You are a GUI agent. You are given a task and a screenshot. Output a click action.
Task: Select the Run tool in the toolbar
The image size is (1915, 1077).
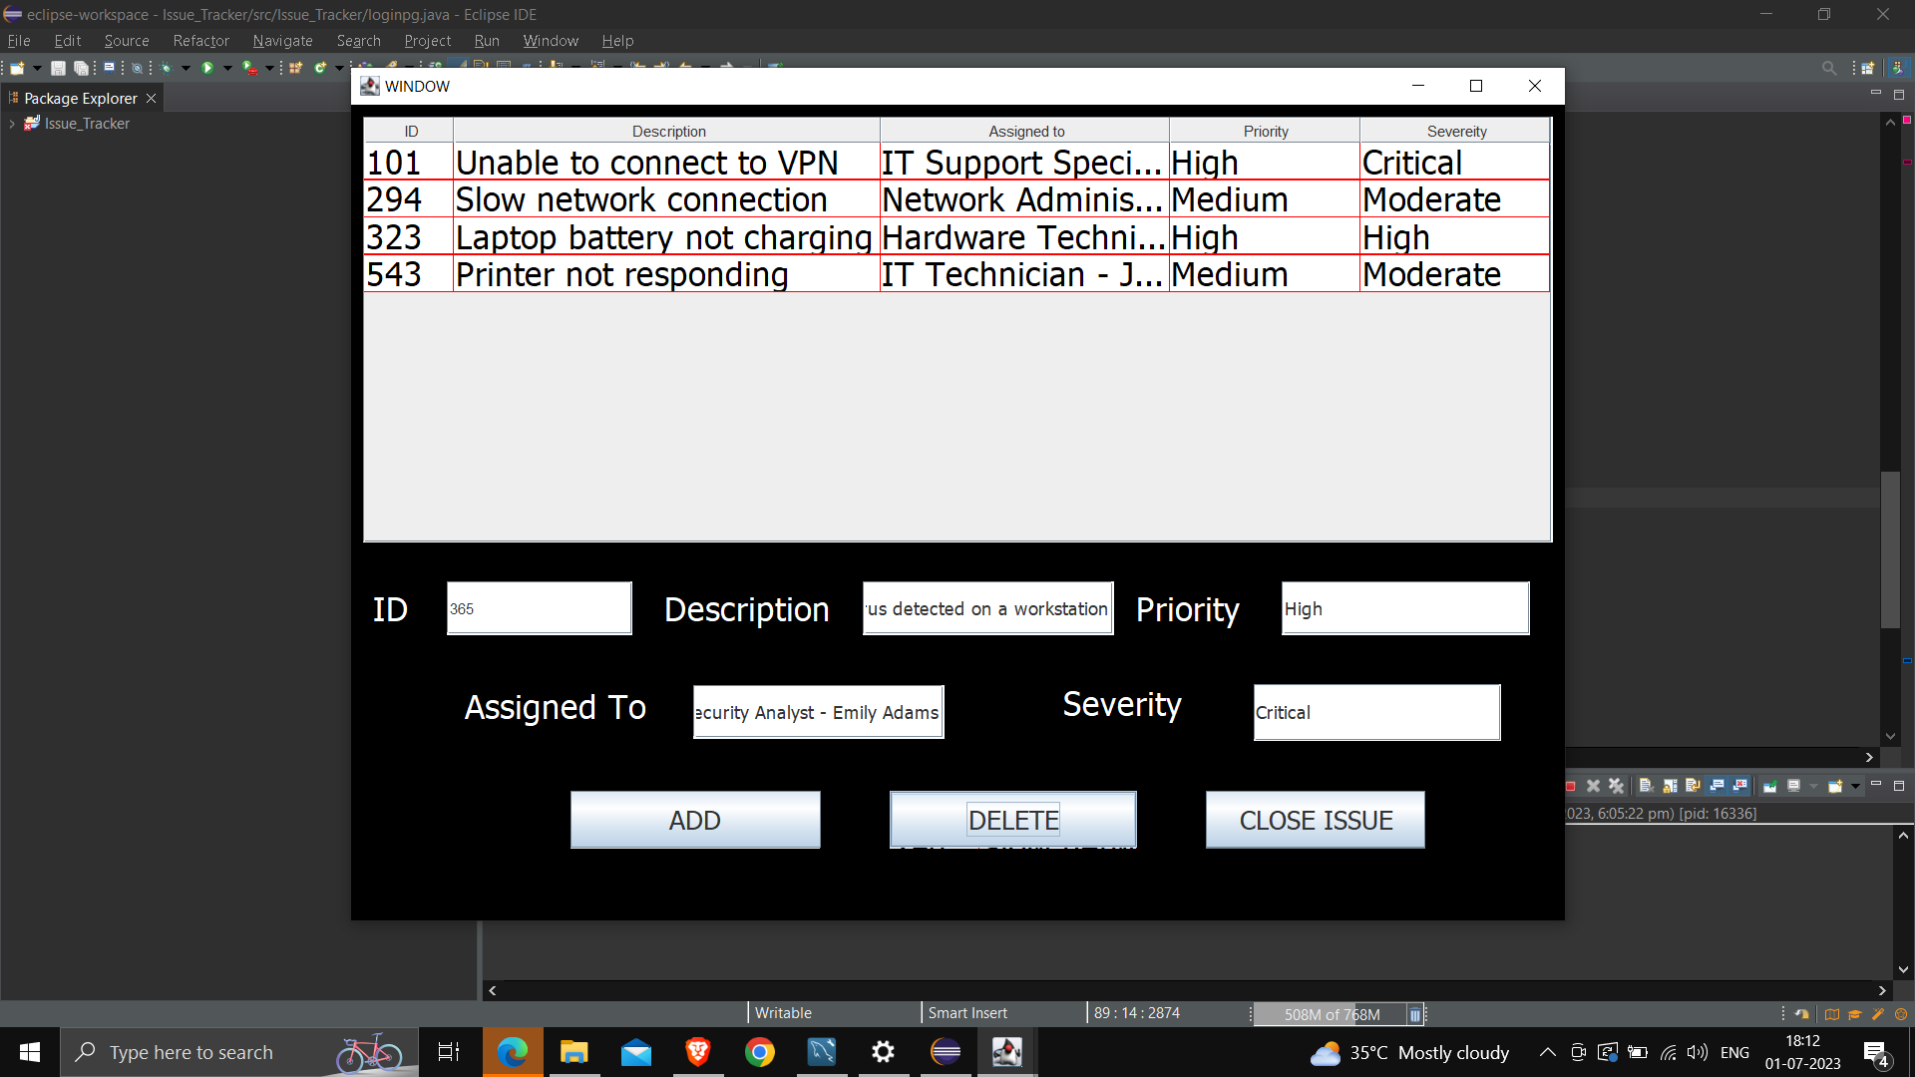pyautogui.click(x=206, y=67)
